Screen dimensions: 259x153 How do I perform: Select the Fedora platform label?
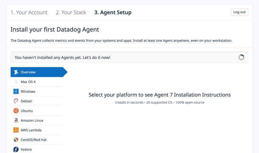pyautogui.click(x=26, y=149)
